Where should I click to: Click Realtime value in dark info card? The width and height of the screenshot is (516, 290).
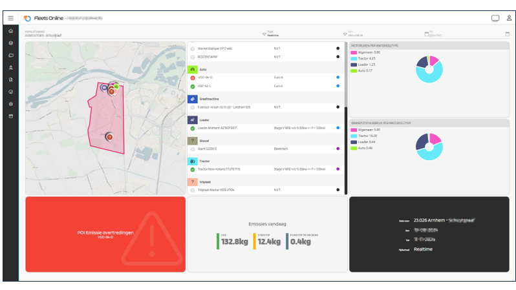click(x=423, y=249)
